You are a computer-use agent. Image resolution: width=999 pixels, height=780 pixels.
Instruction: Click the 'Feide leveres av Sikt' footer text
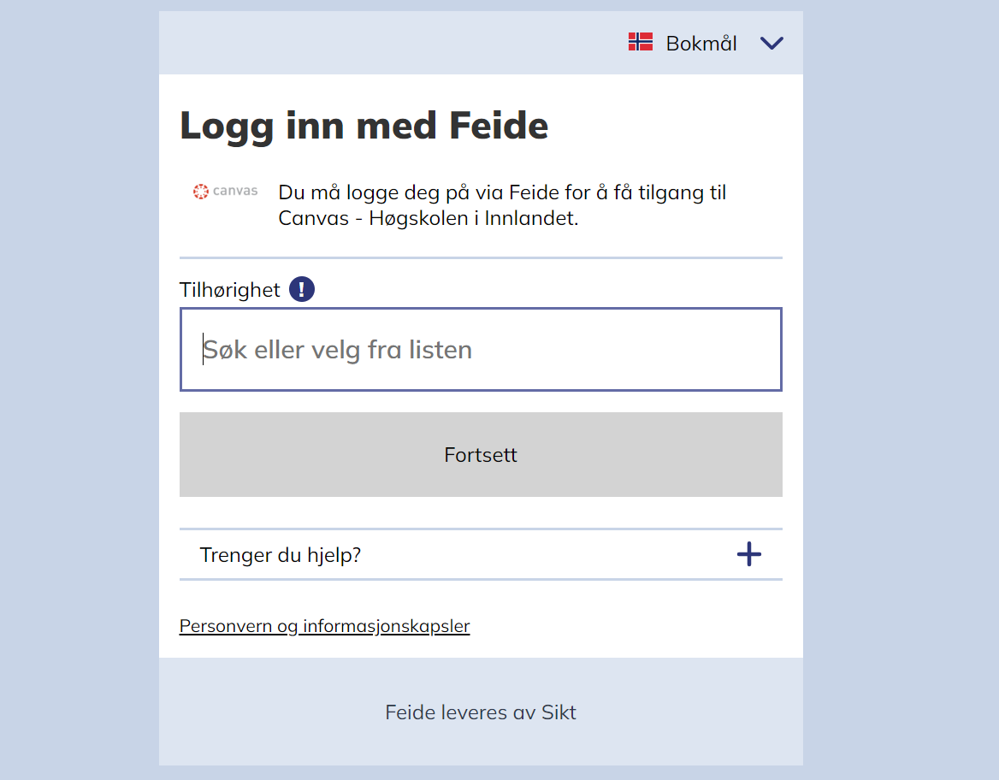pos(481,712)
